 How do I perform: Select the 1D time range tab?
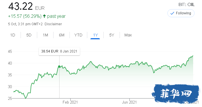[13, 35]
